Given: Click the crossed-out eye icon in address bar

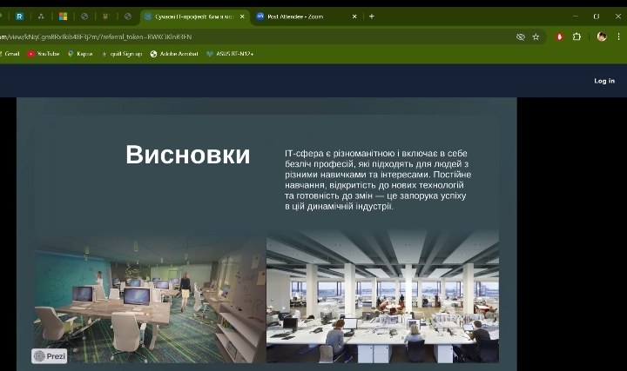Looking at the screenshot, I should (521, 37).
